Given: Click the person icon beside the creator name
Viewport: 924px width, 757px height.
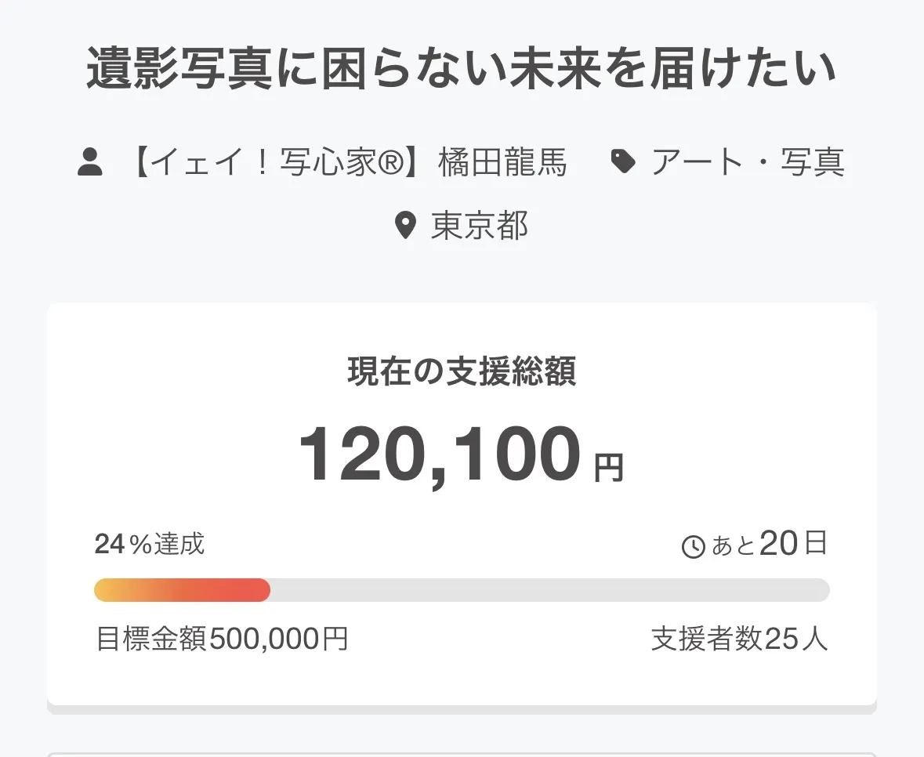Looking at the screenshot, I should pyautogui.click(x=91, y=163).
